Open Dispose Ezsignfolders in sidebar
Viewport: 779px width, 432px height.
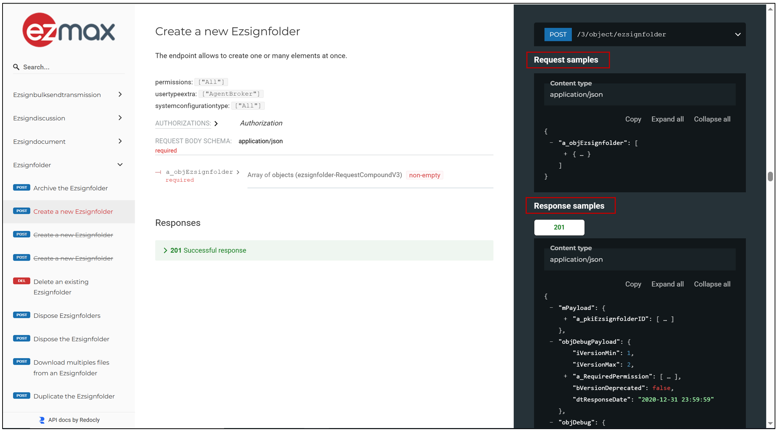coord(67,315)
